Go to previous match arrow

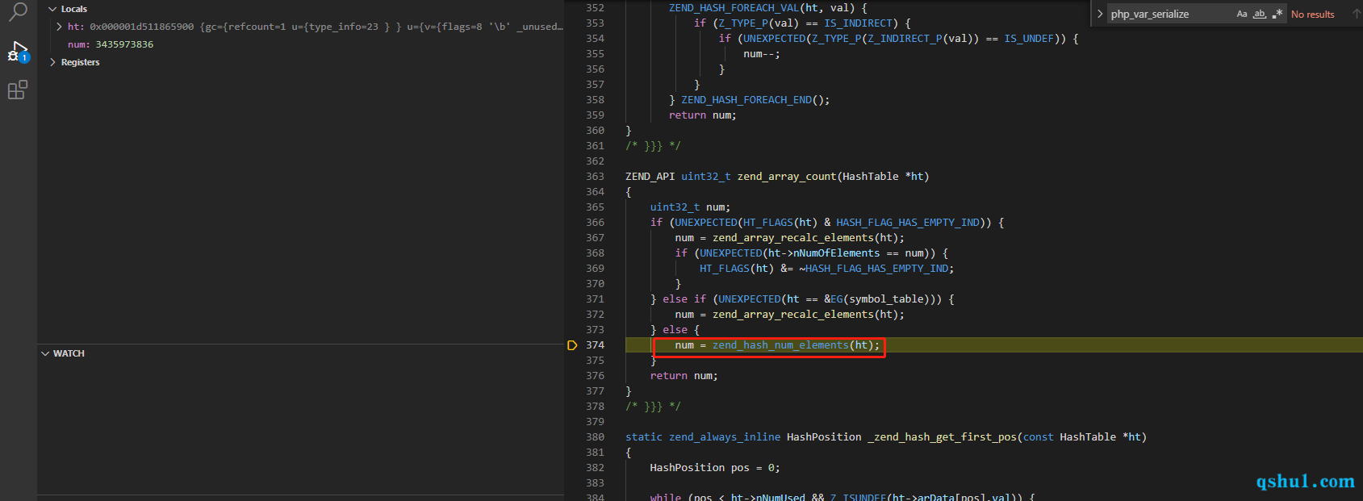tap(1357, 14)
